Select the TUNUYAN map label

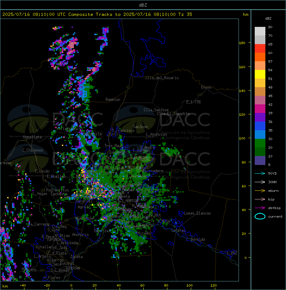click(73, 268)
